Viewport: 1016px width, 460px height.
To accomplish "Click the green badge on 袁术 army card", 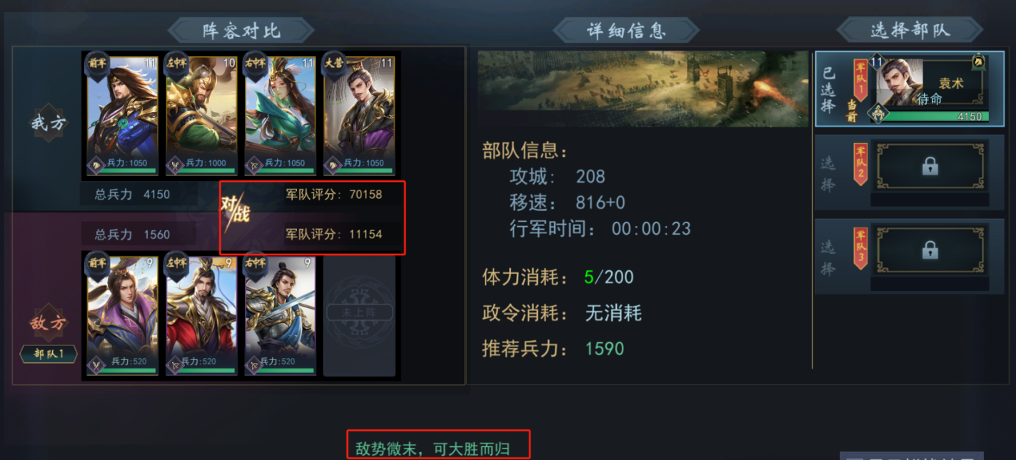I will pyautogui.click(x=979, y=63).
